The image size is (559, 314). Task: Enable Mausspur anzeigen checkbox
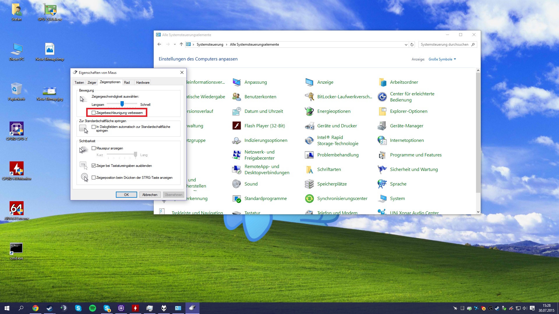pos(94,148)
